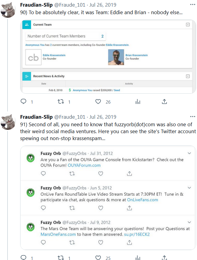This screenshot has height=260, width=197.
Task: Share the Mars One Team embedded tweet
Action: [x=129, y=242]
